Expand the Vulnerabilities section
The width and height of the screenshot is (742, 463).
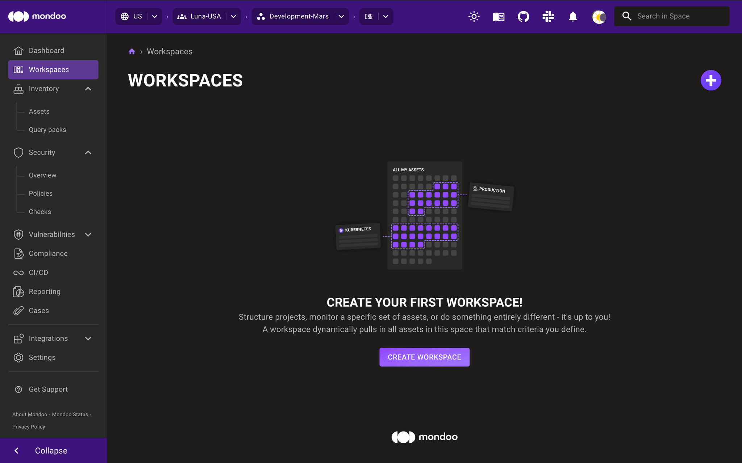88,234
